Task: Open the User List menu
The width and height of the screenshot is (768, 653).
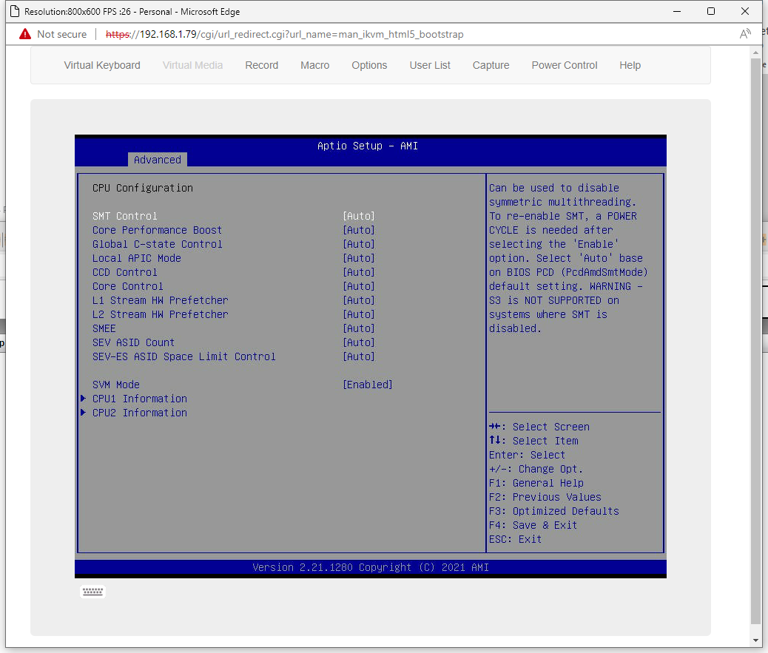Action: 430,65
